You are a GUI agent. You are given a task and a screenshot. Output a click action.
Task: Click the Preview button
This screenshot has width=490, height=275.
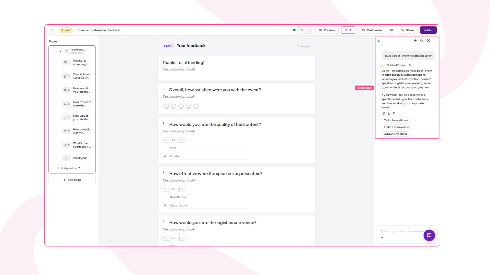[x=327, y=30]
